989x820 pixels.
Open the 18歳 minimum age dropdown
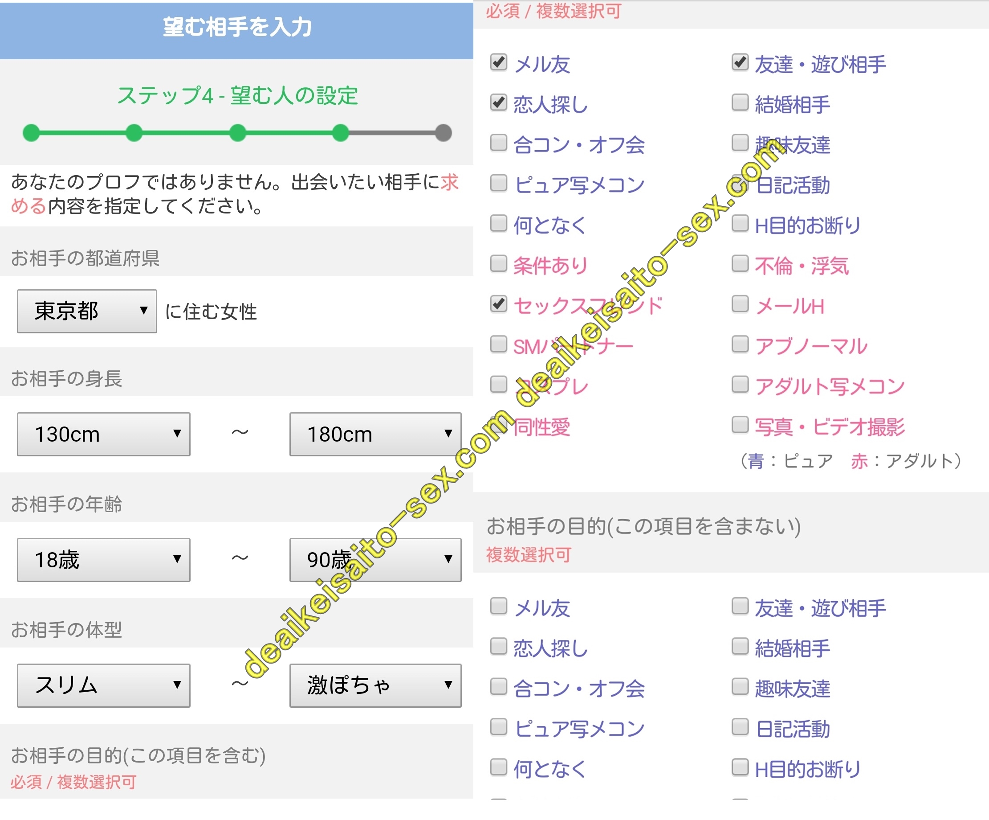pos(104,559)
